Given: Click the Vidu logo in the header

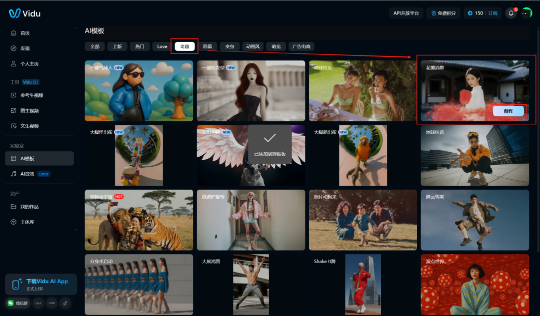Looking at the screenshot, I should (24, 13).
